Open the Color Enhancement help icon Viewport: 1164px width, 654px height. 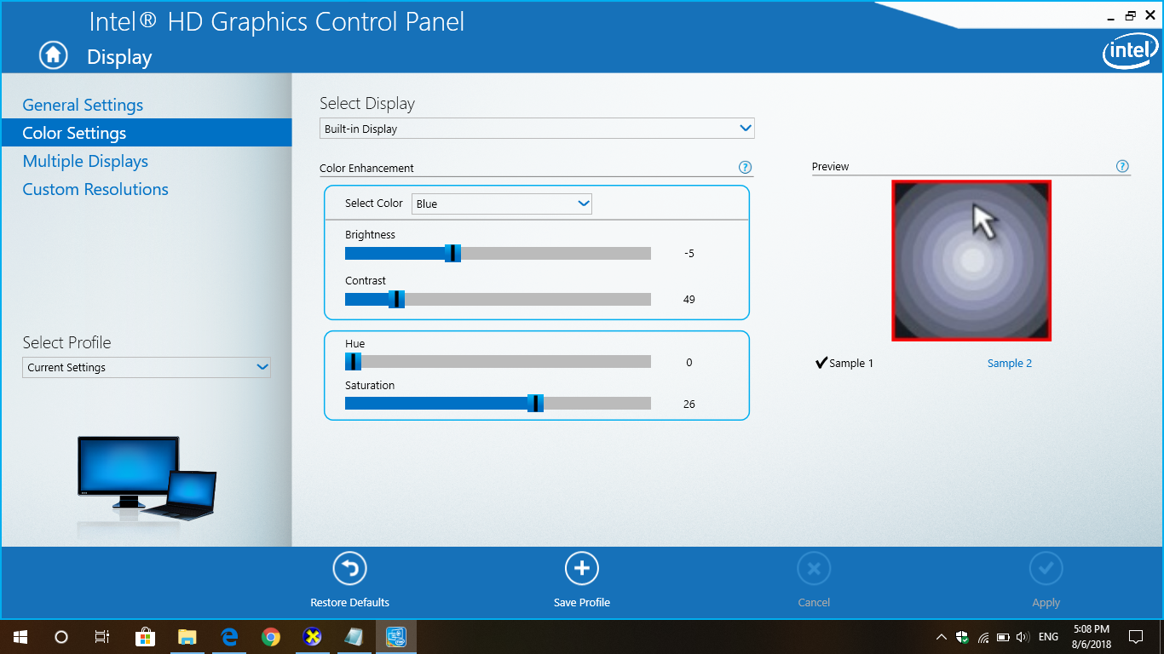[745, 168]
